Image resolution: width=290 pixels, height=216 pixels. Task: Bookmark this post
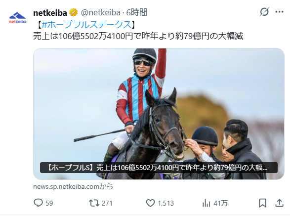coord(262,203)
